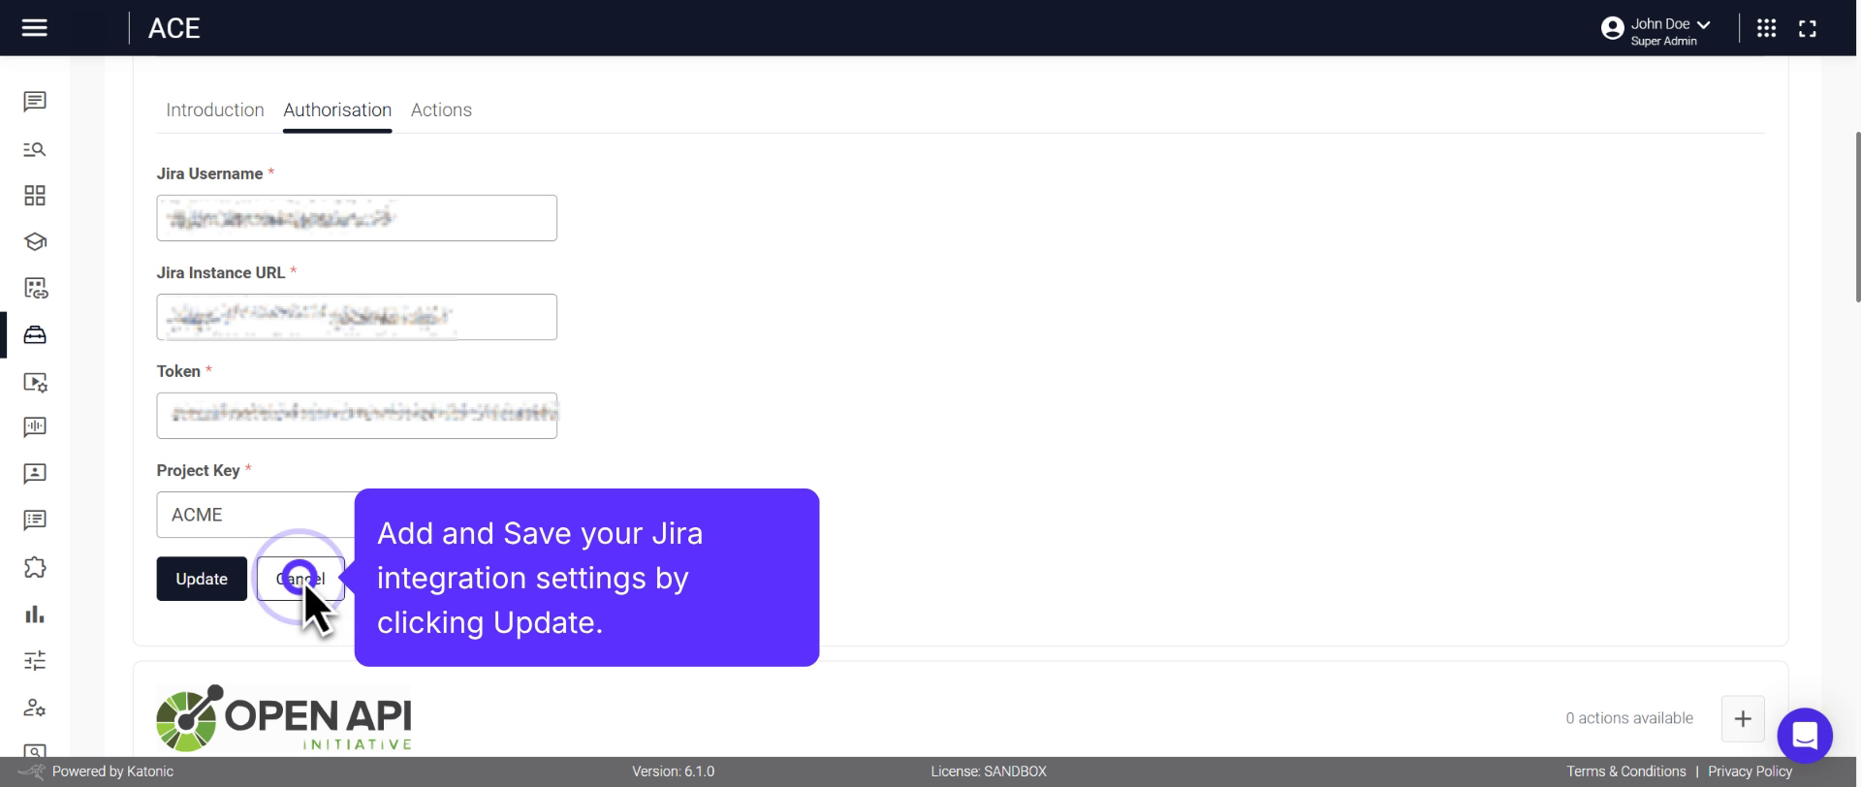This screenshot has height=787, width=1861.
Task: Open the graduation cap sidebar icon
Action: click(35, 242)
